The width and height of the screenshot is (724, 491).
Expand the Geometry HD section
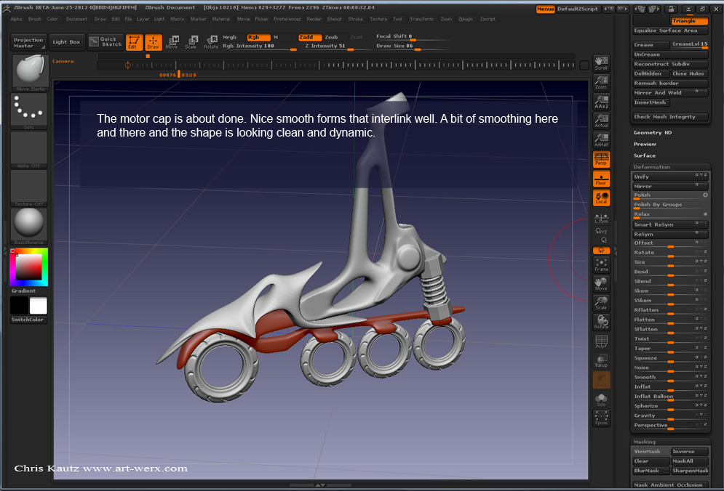coord(653,133)
